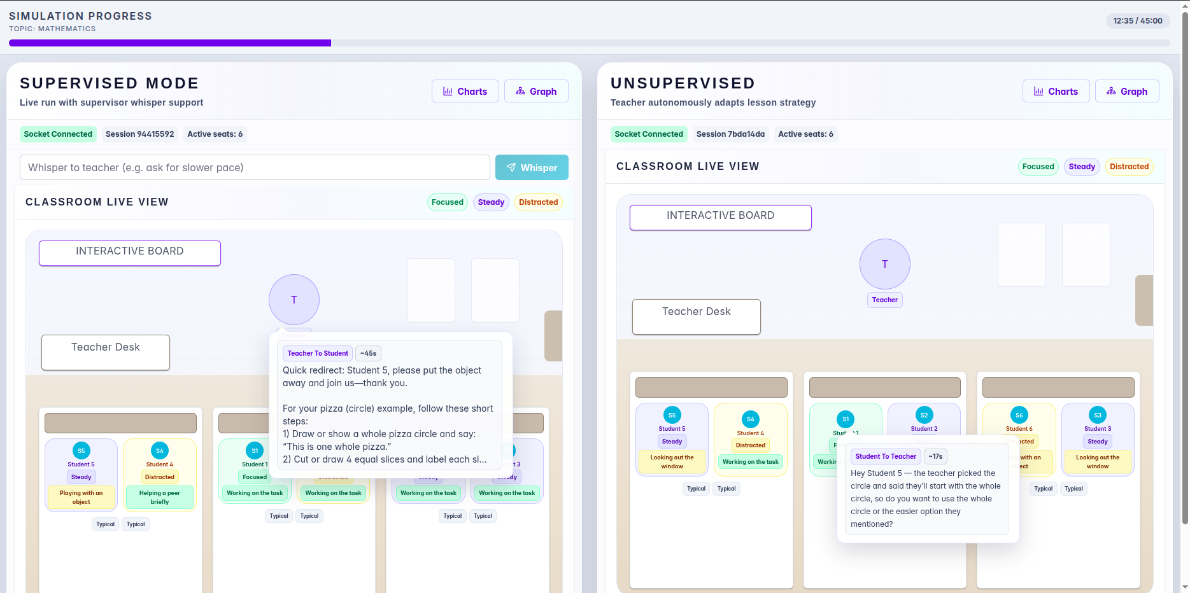
Task: Open Charts in Supervised Mode panel
Action: click(x=465, y=91)
